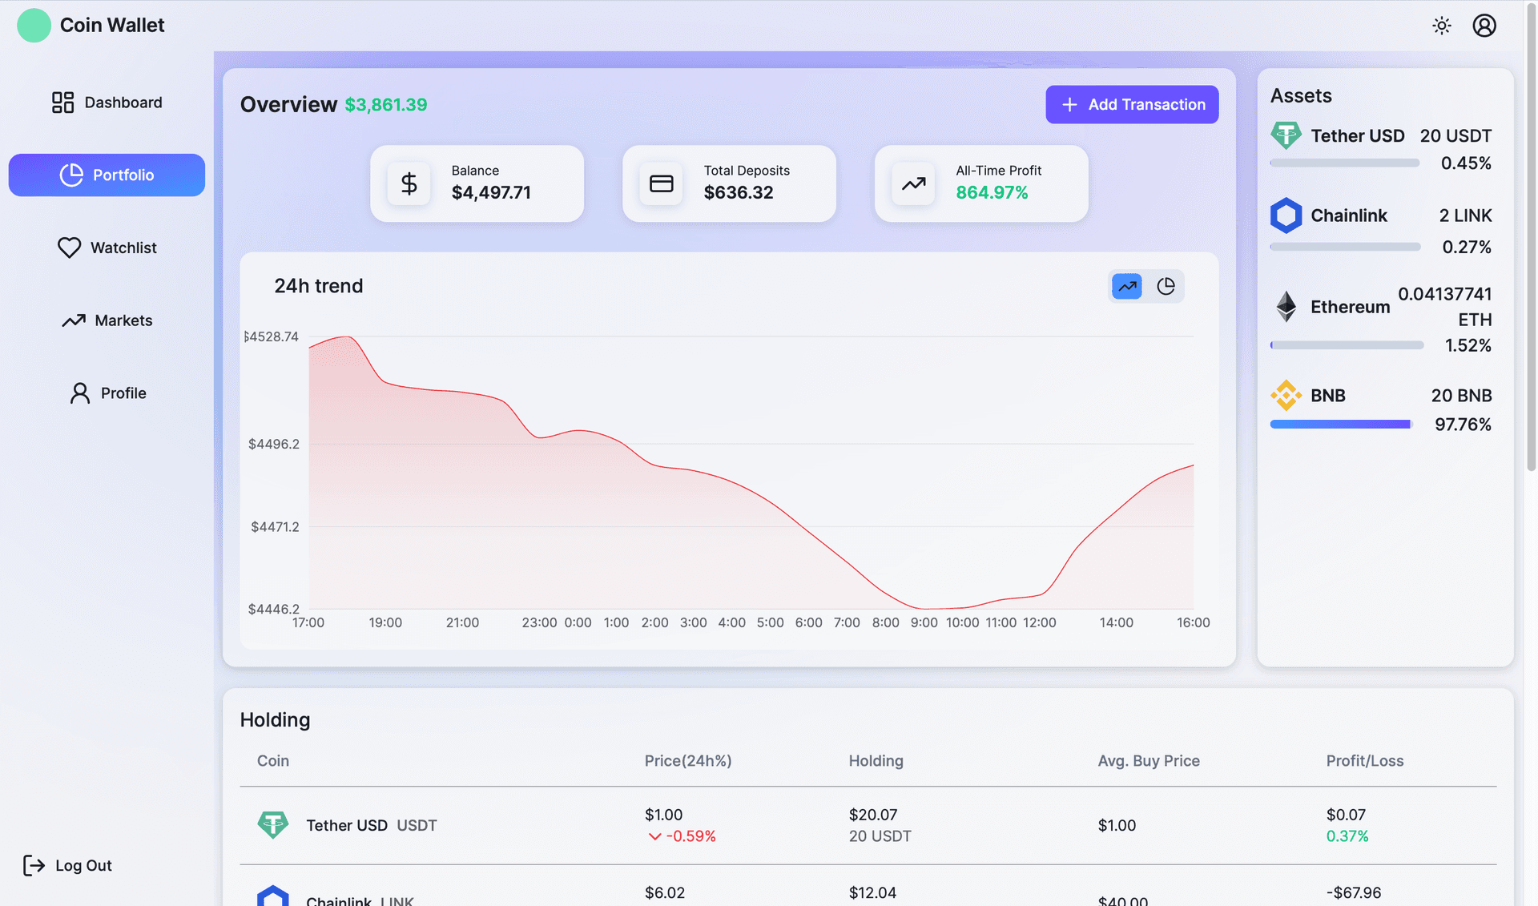Click the Tether USD asset icon
Image resolution: width=1538 pixels, height=906 pixels.
coord(1286,135)
